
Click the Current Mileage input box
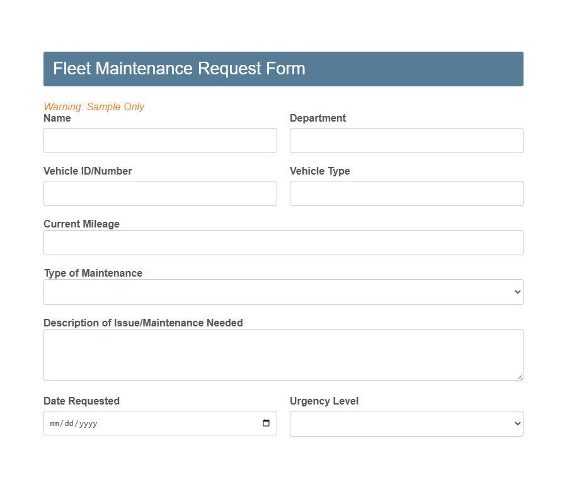[x=283, y=243]
